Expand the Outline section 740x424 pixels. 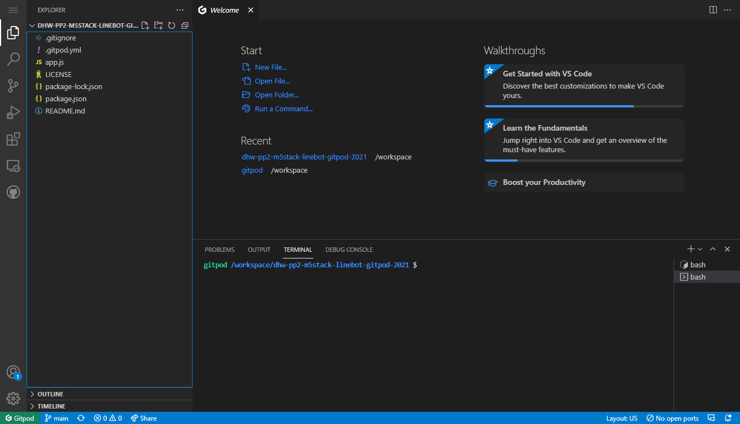tap(110, 394)
